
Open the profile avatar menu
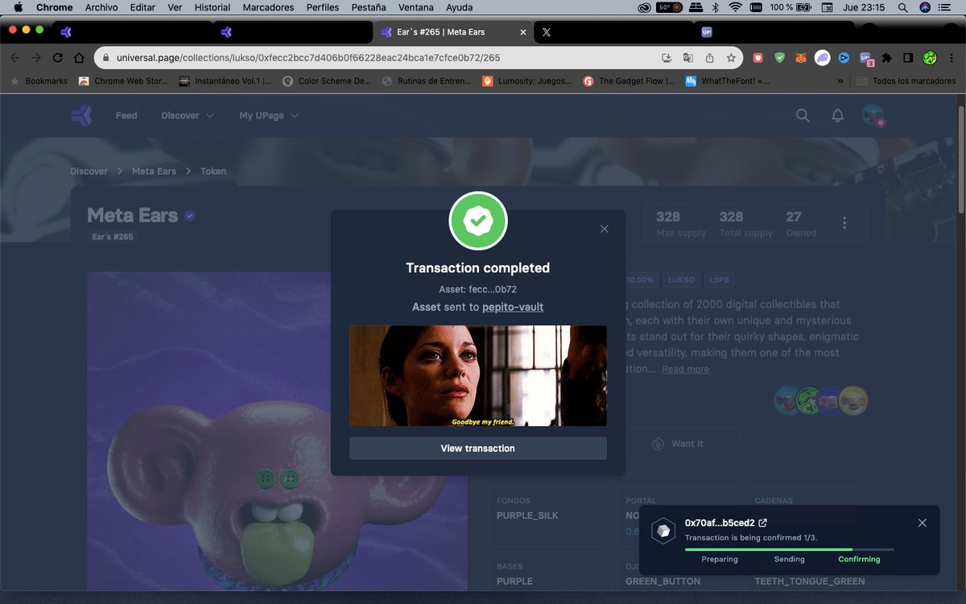(873, 115)
